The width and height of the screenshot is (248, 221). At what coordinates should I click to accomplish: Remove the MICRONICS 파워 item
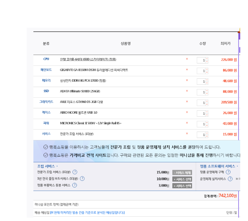(x=187, y=123)
